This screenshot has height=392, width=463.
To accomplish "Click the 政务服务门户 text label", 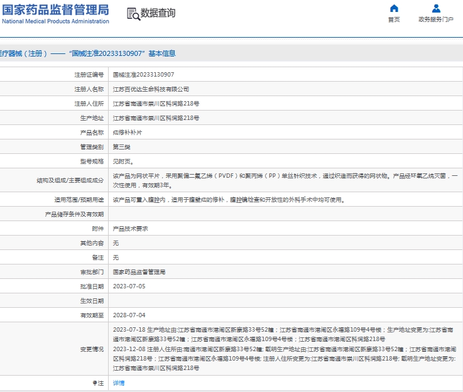I will 436,19.
